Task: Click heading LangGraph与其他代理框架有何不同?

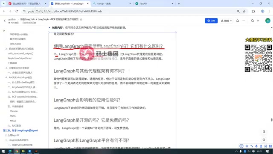Action: (x=89, y=71)
